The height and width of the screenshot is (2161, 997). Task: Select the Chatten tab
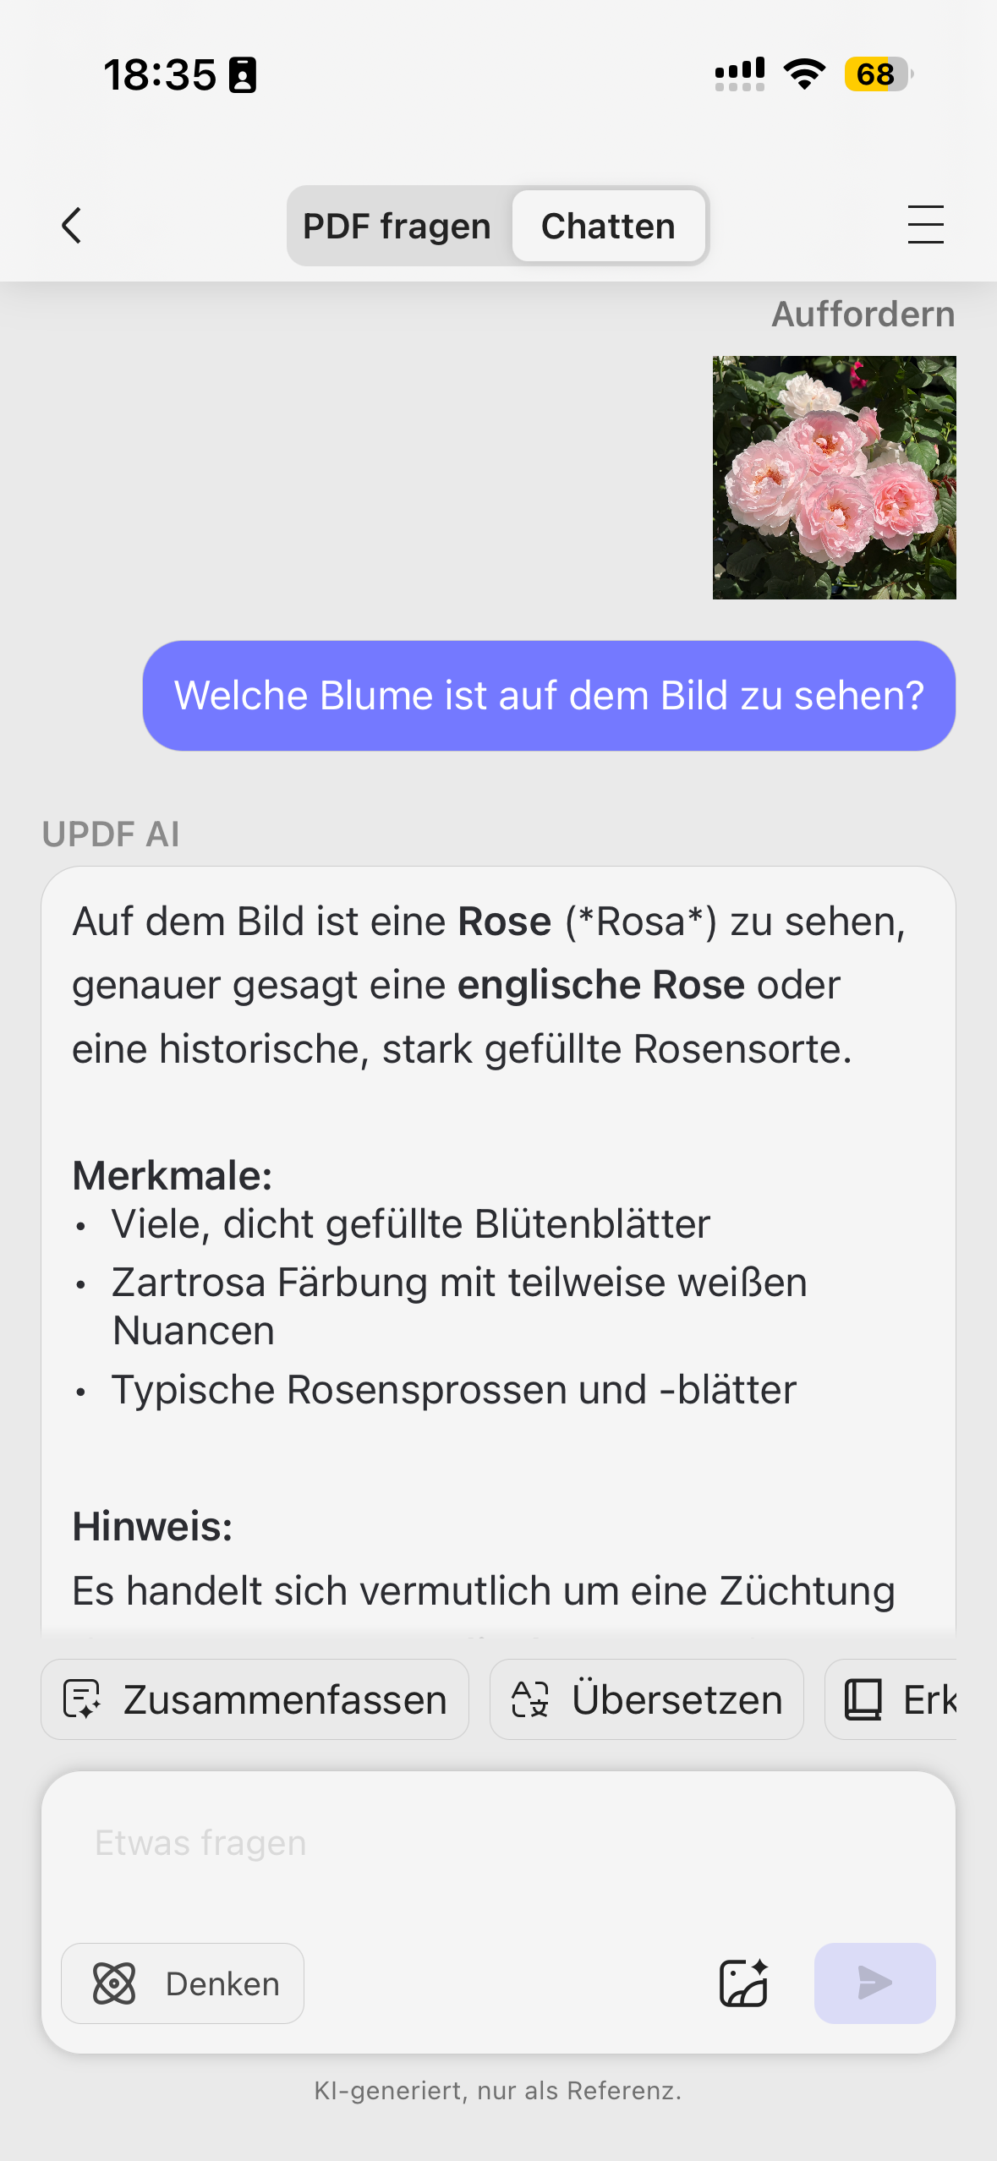pos(608,227)
